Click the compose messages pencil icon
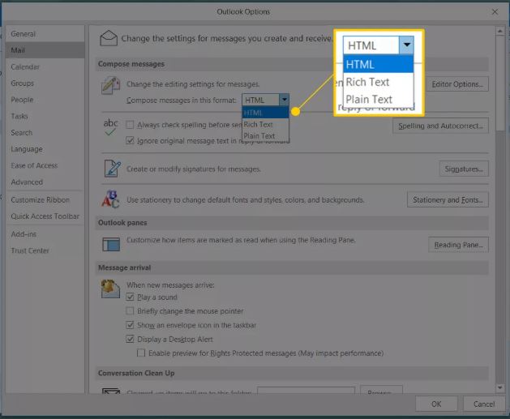Image resolution: width=510 pixels, height=419 pixels. coord(110,86)
